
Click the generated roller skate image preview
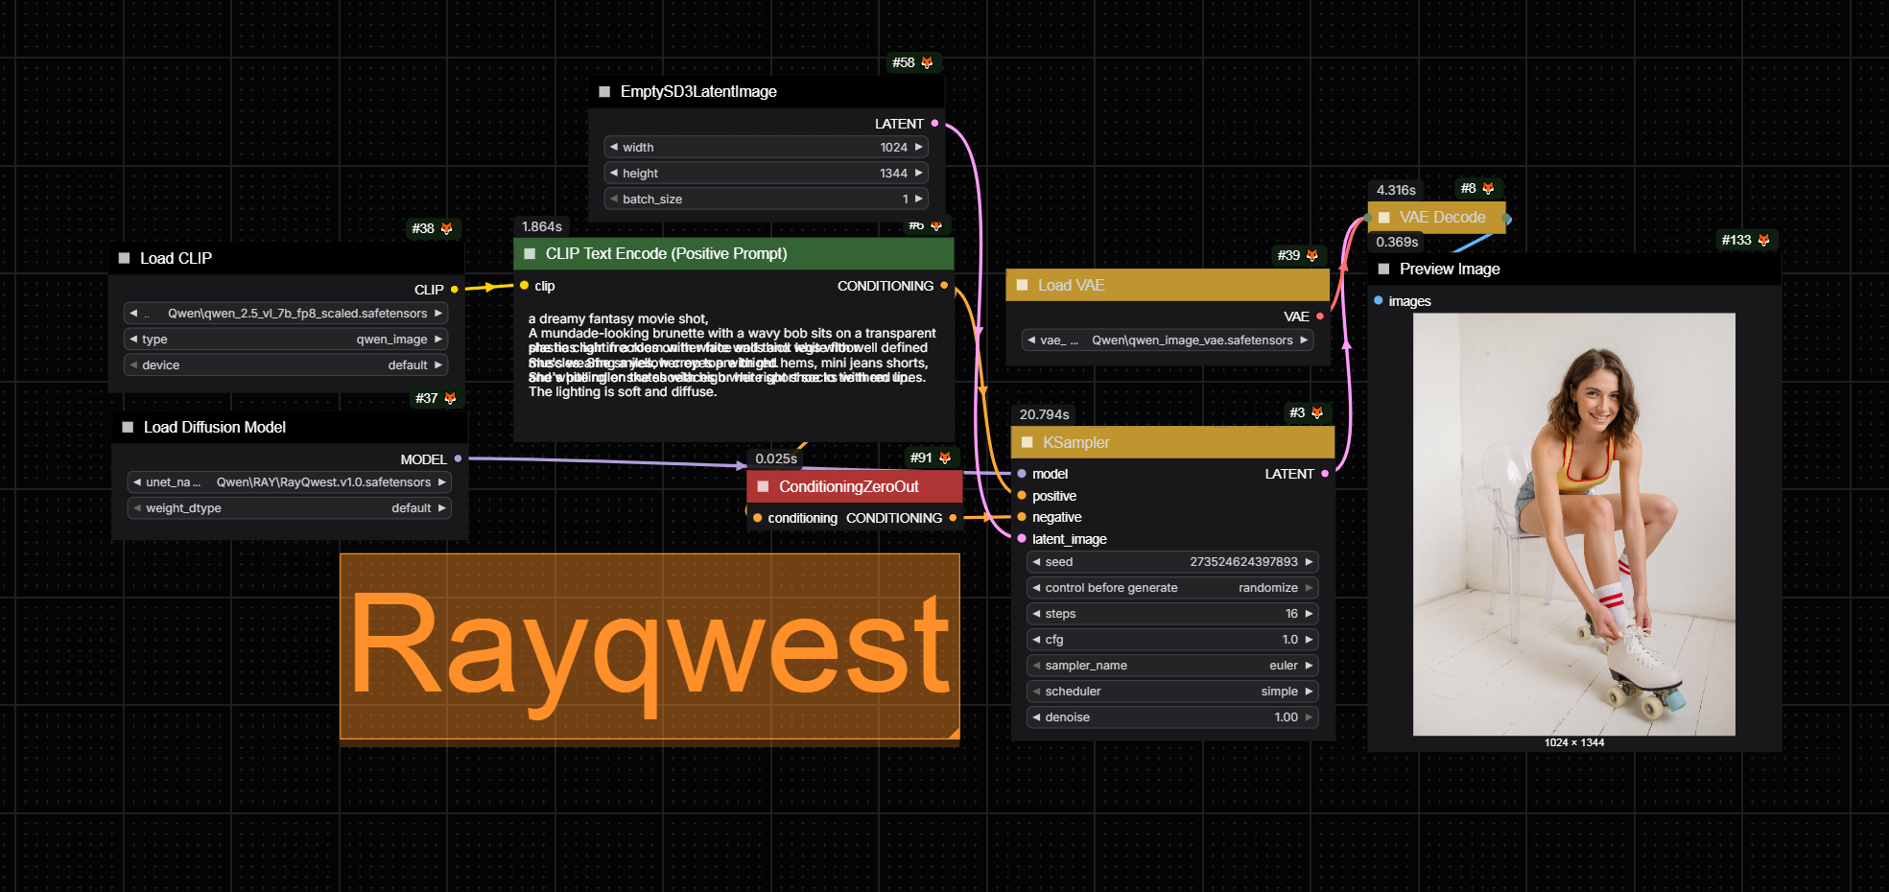1573,524
